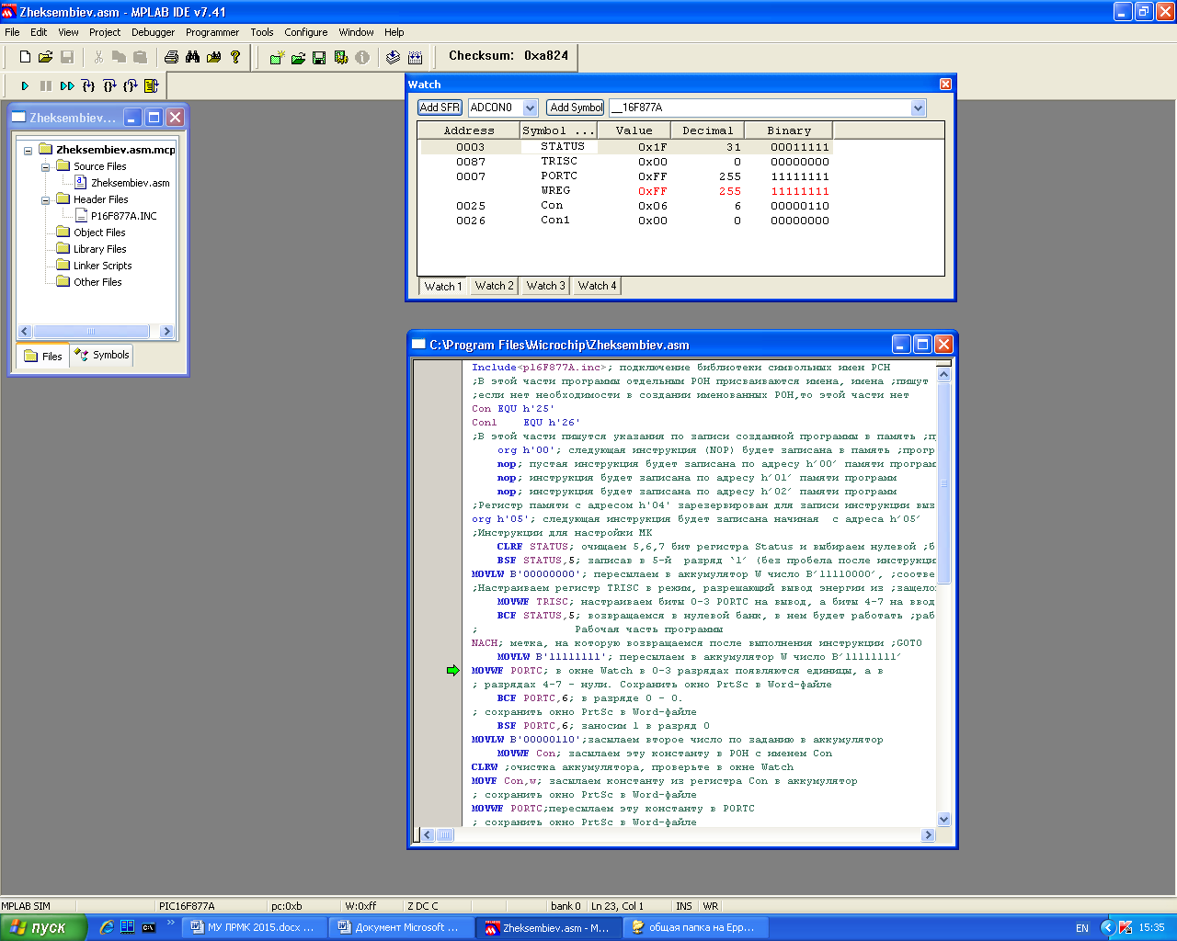Click the Internet Explorer quick launch icon
Viewport: 1177px width, 941px height.
click(x=107, y=927)
